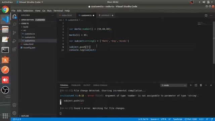Collapse the src folder

click(x=25, y=30)
